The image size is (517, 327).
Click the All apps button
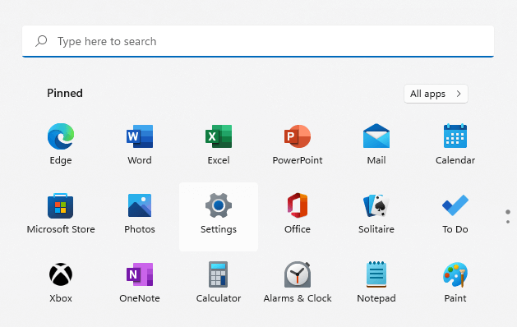(436, 94)
